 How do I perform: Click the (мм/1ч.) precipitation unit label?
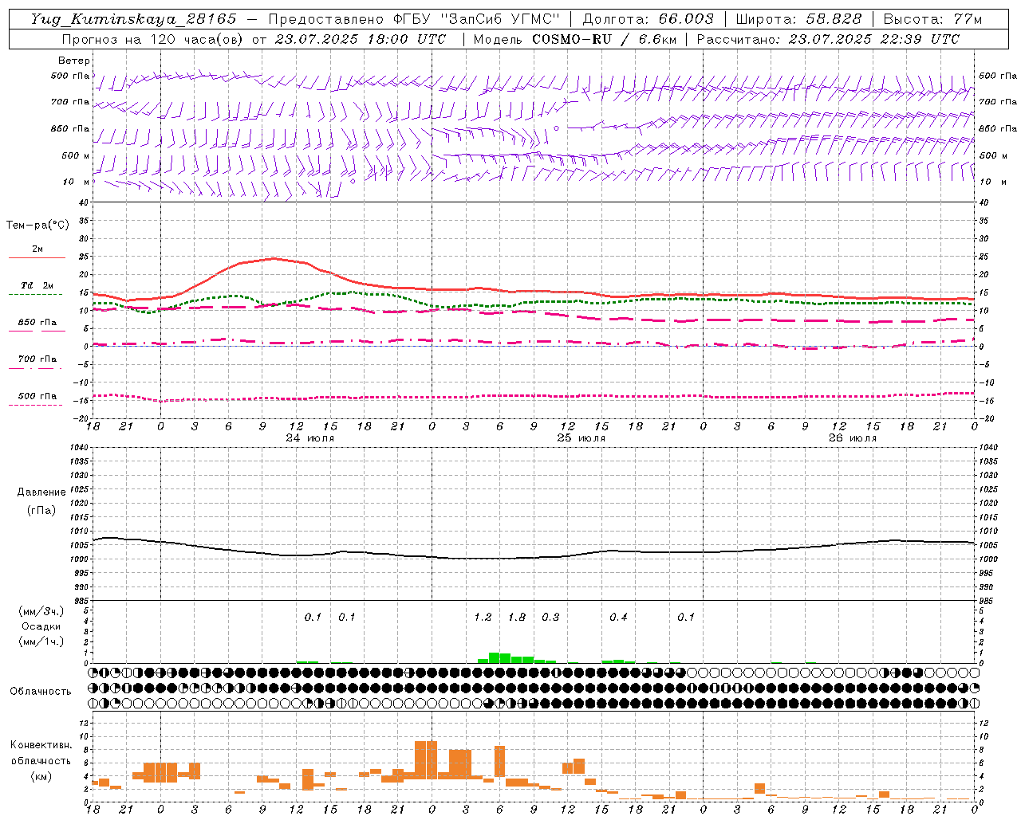[41, 641]
